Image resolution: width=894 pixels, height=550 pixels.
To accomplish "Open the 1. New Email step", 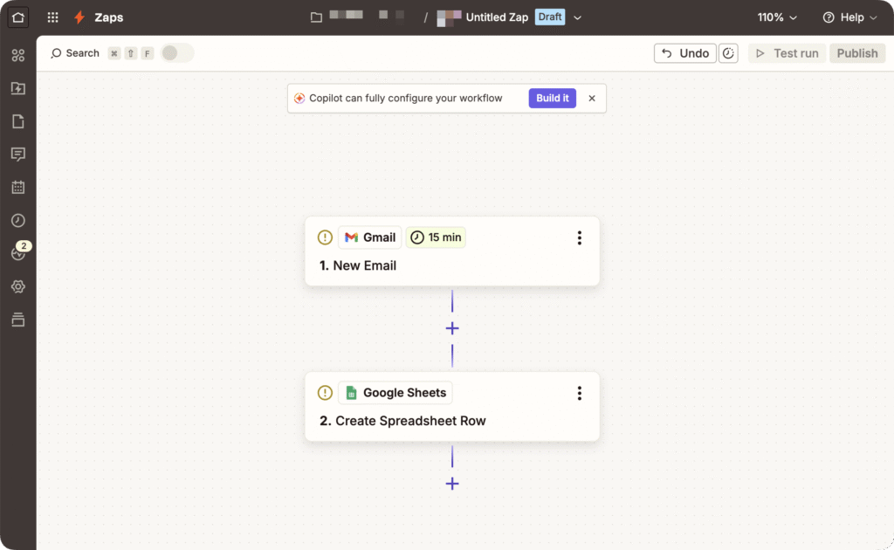I will click(x=452, y=251).
